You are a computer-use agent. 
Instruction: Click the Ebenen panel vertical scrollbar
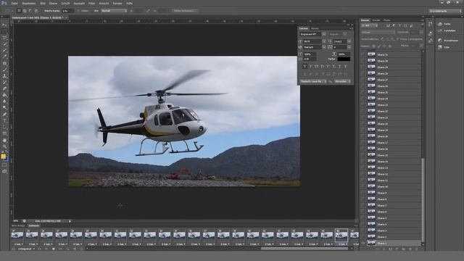(x=423, y=199)
